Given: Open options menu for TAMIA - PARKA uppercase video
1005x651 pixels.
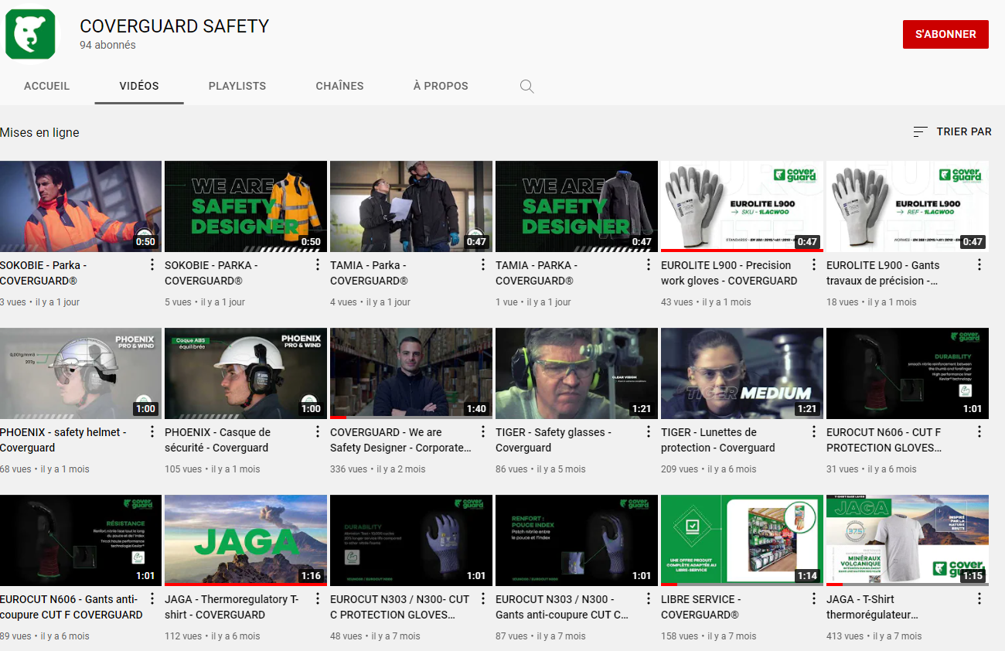Looking at the screenshot, I should (649, 265).
